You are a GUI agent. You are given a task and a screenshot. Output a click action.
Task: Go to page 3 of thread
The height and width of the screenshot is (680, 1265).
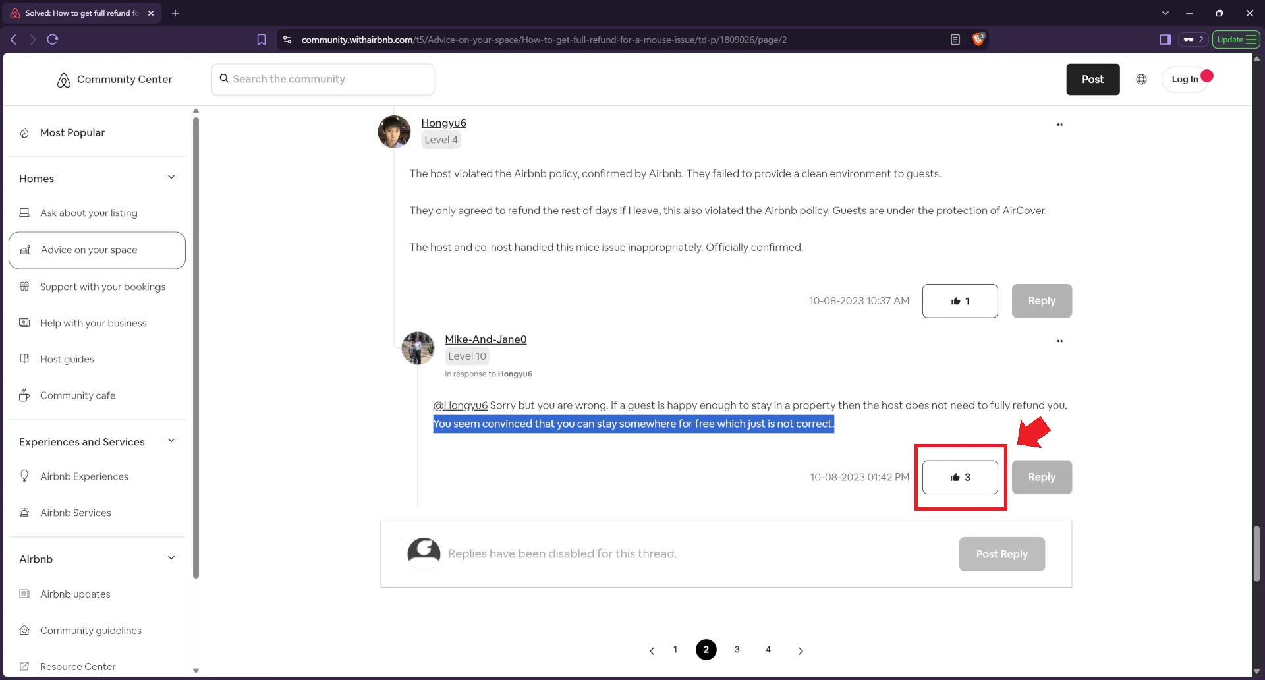[737, 650]
